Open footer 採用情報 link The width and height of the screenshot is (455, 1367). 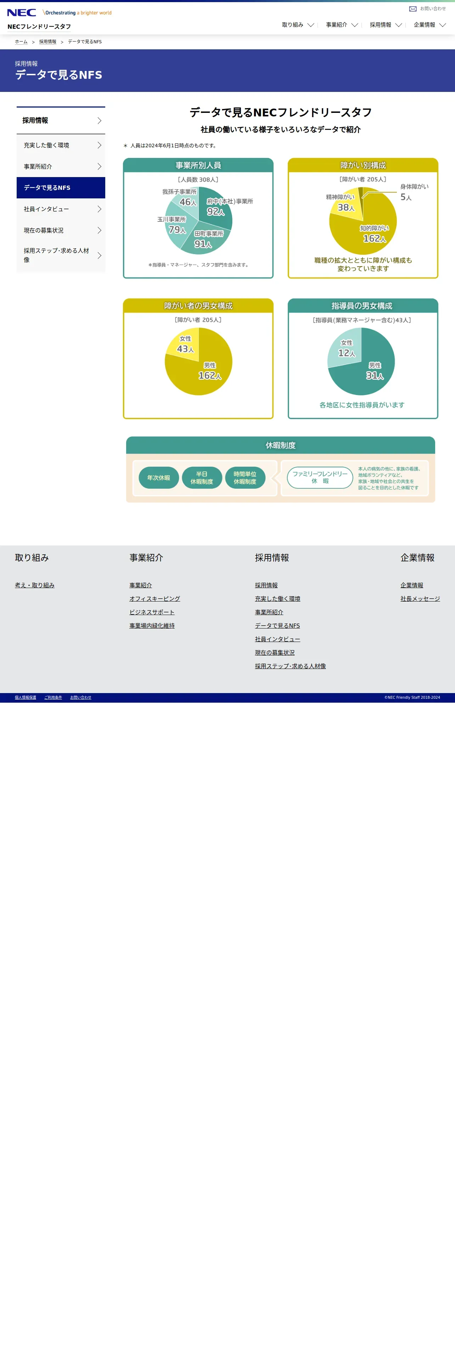tap(266, 585)
